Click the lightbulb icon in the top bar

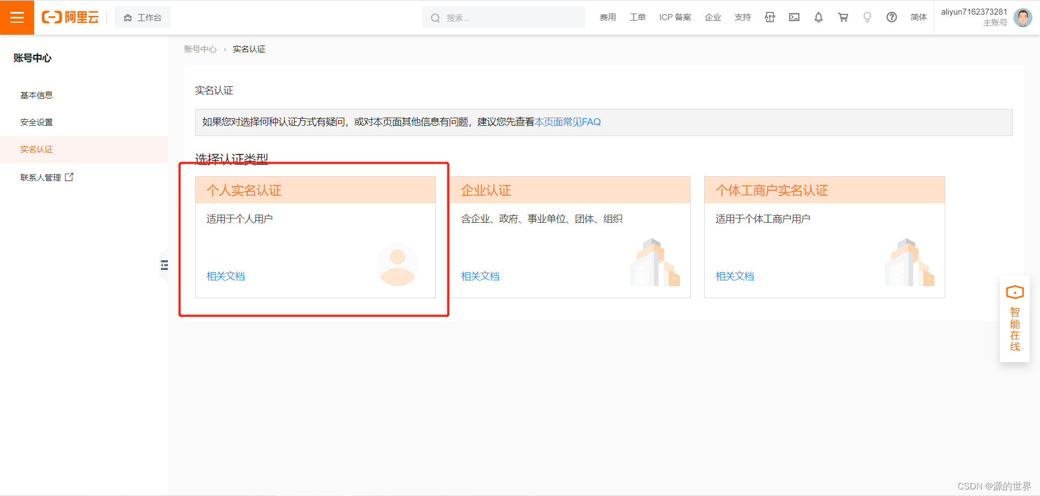tap(867, 17)
